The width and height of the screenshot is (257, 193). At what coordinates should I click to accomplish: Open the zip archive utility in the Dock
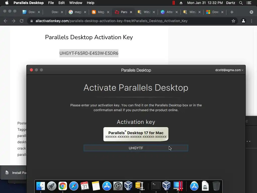pyautogui.click(x=140, y=186)
